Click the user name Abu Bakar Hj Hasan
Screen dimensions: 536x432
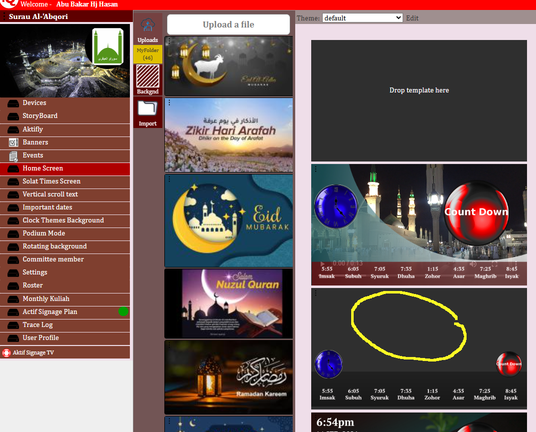[x=87, y=4]
